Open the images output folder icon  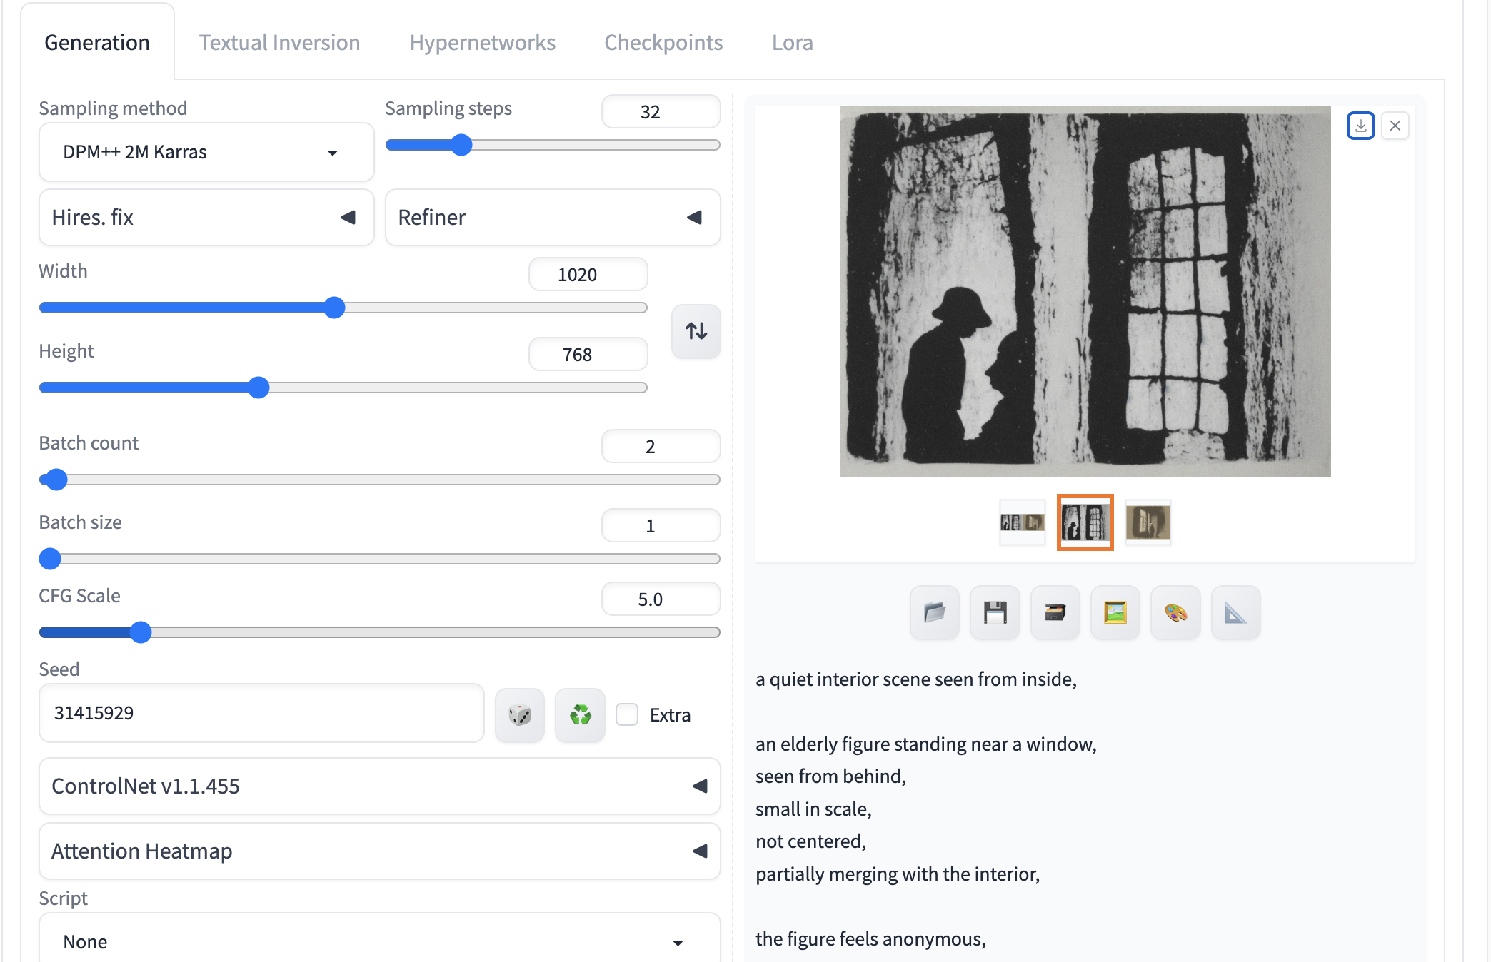point(934,612)
